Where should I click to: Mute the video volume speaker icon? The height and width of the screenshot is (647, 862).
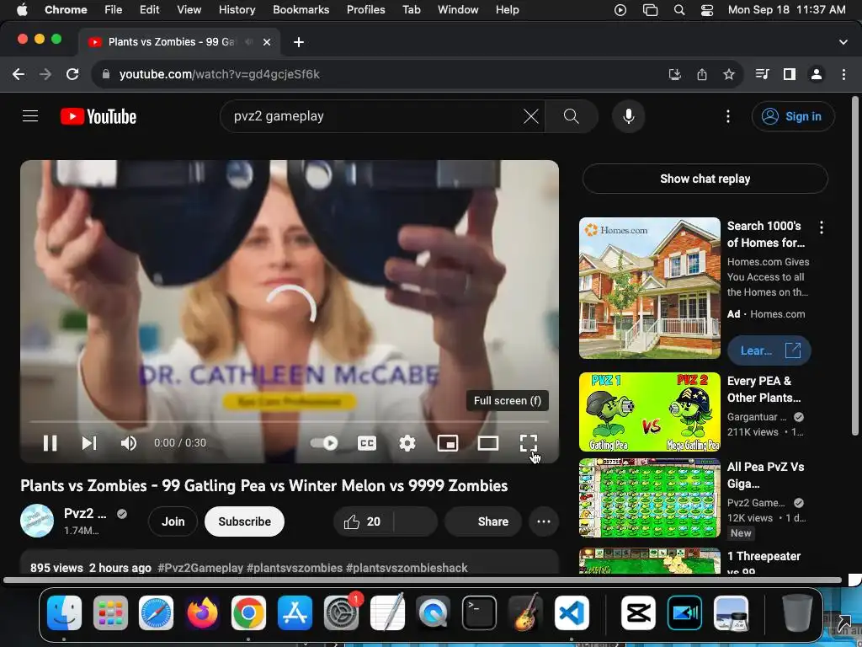point(129,443)
